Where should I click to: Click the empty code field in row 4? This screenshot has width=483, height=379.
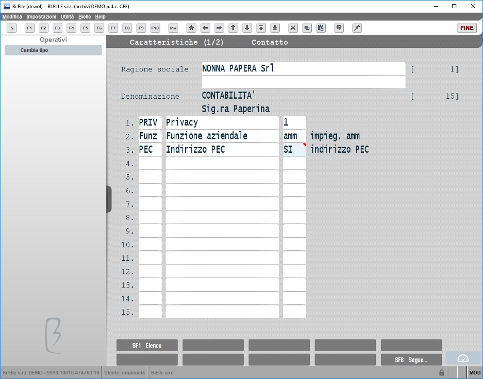coord(150,163)
